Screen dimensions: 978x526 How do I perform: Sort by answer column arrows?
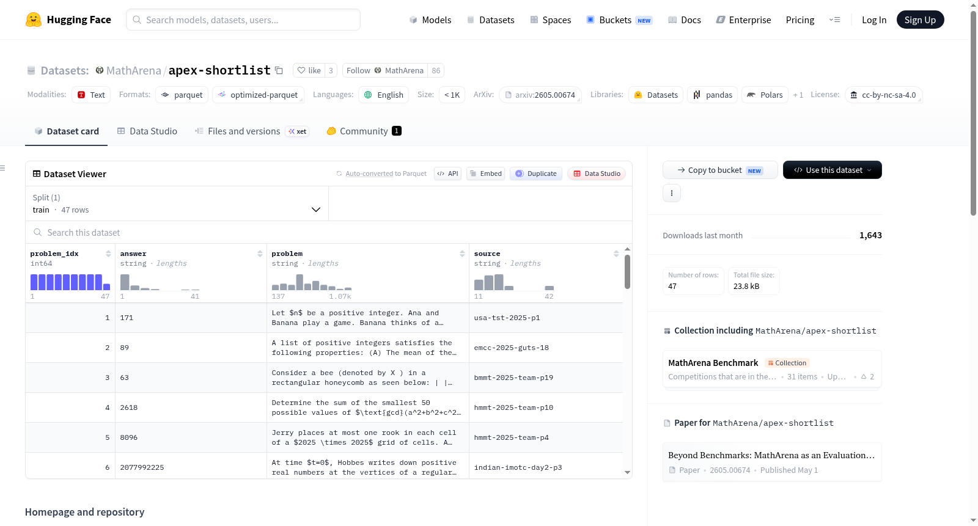[260, 254]
